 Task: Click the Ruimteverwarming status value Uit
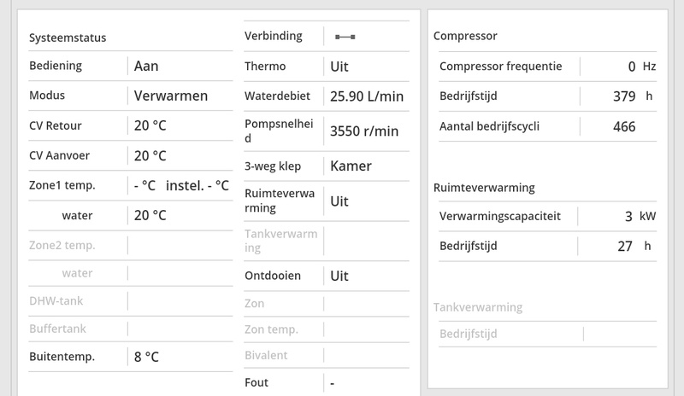pyautogui.click(x=339, y=201)
